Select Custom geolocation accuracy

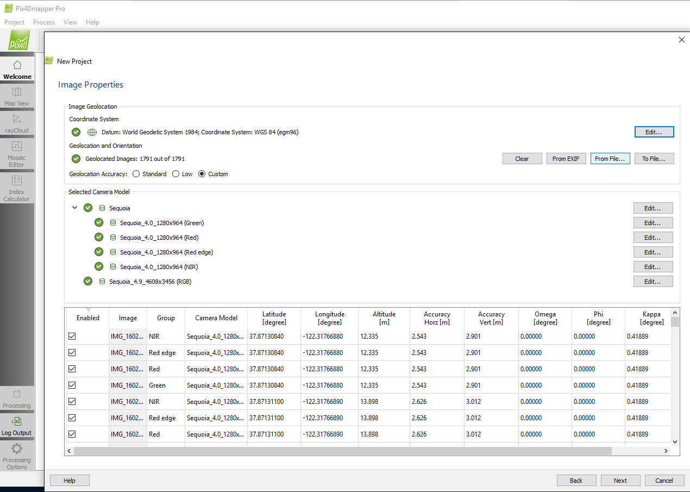(202, 174)
